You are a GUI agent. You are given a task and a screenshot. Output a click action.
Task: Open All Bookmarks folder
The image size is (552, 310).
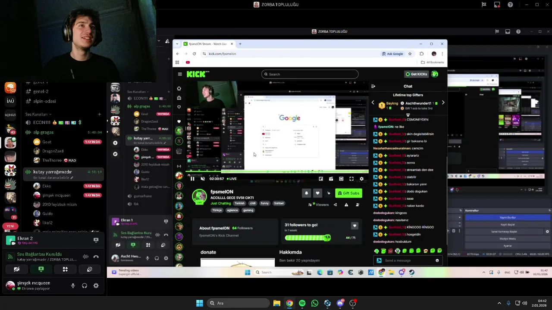tap(433, 62)
